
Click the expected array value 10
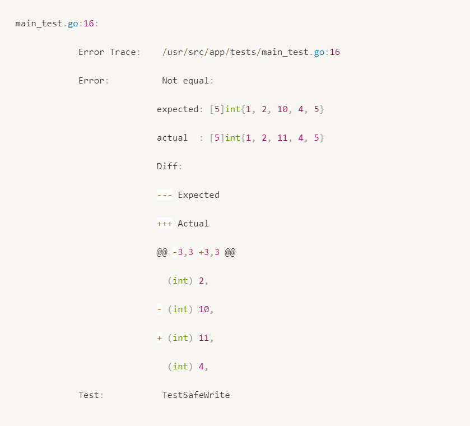(282, 109)
